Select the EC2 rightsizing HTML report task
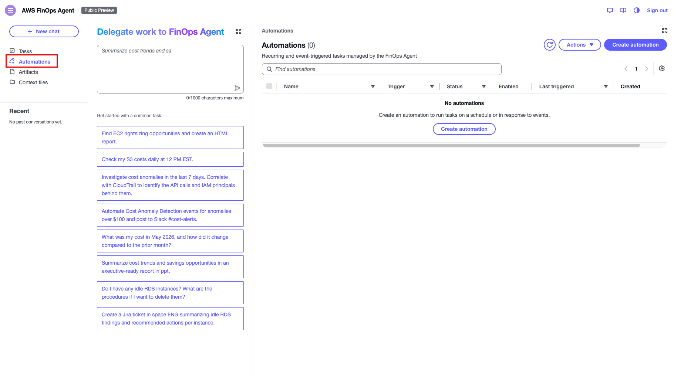The height and width of the screenshot is (377, 674). [170, 137]
